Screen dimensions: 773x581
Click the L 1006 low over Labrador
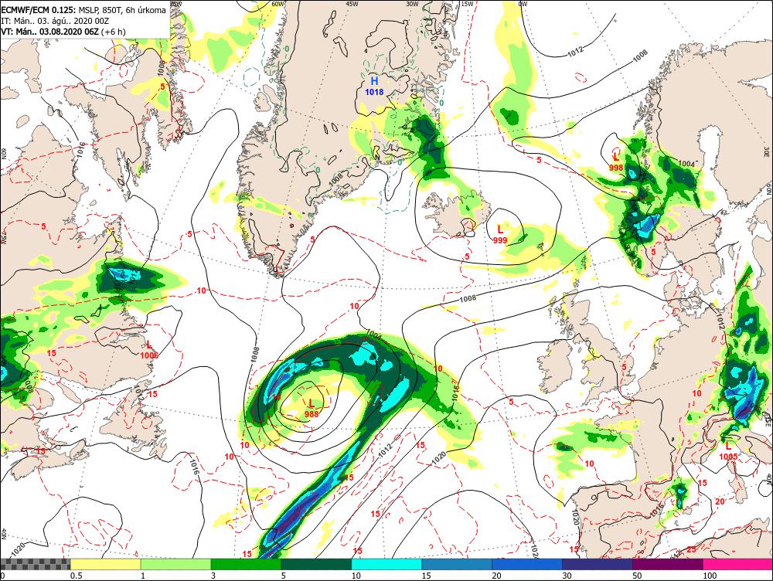click(149, 349)
